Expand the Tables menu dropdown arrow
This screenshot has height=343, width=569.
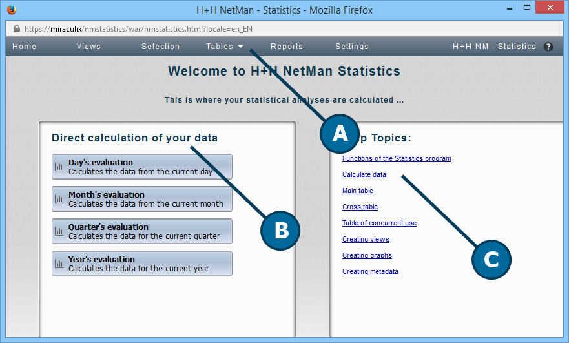point(241,47)
